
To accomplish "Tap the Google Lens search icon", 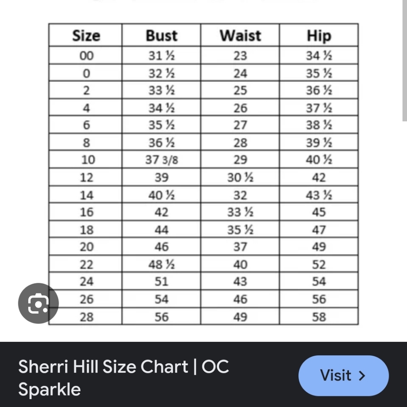I will click(38, 303).
